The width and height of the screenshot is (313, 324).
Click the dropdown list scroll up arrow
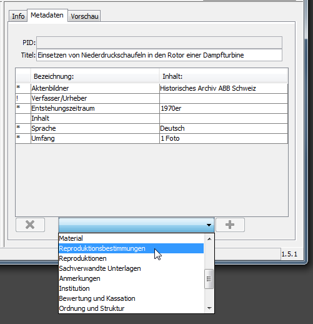pyautogui.click(x=209, y=239)
